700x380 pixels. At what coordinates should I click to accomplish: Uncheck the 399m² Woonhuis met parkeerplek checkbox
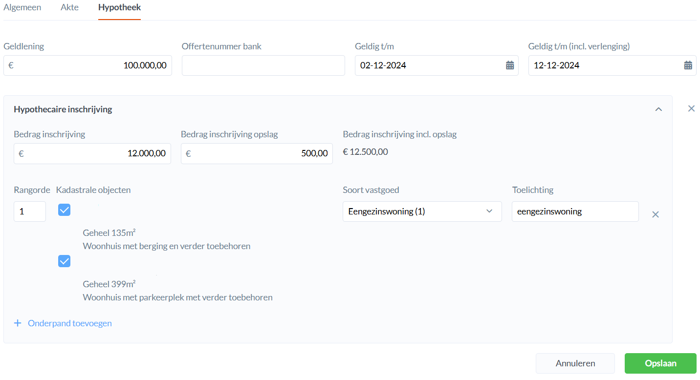tap(65, 261)
